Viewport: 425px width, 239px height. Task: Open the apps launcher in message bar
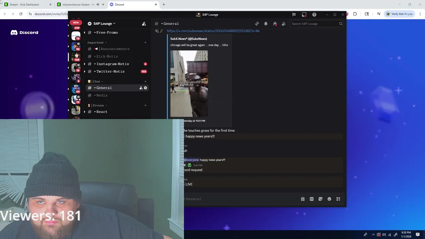click(338, 199)
